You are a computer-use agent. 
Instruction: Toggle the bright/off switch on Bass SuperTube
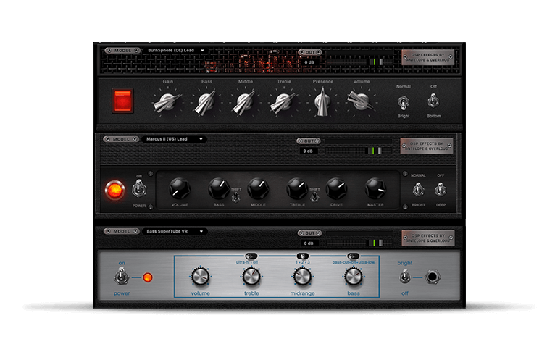(405, 277)
